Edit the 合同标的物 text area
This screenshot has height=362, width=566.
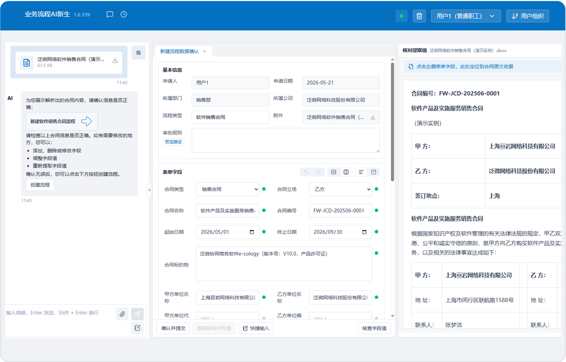coord(284,264)
